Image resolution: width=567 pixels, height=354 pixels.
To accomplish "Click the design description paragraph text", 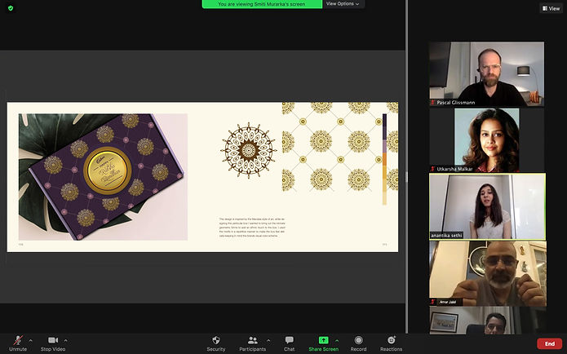I will coord(252,228).
